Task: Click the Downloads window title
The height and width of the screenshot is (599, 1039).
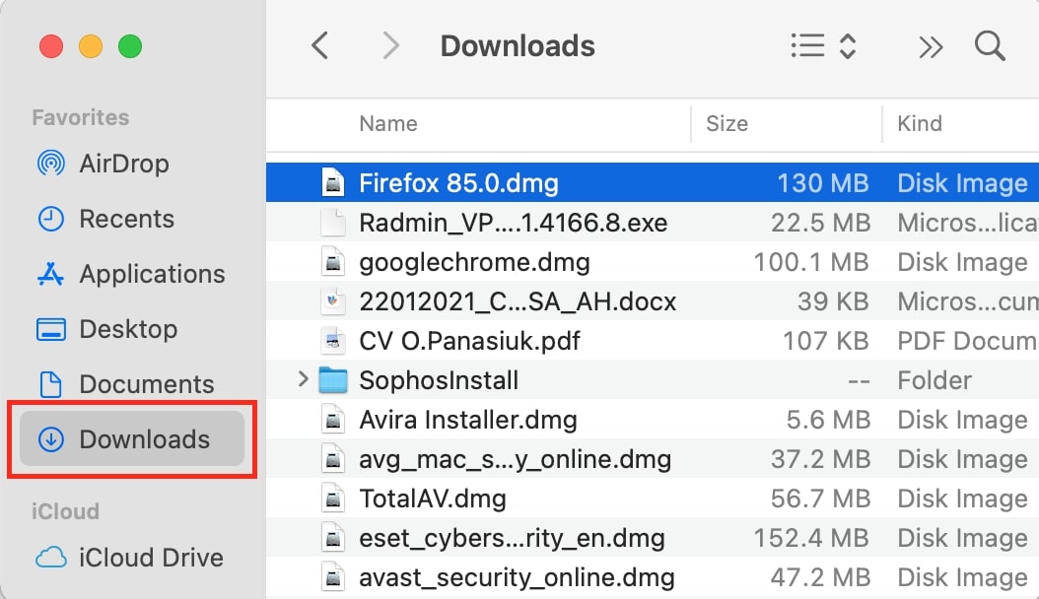Action: tap(518, 46)
